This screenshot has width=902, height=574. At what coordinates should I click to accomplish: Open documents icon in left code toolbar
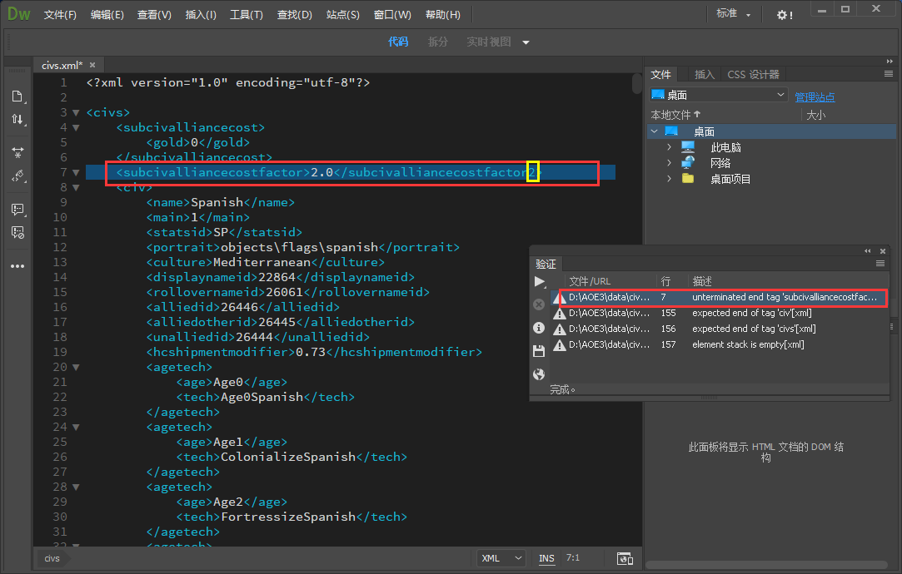[x=17, y=96]
